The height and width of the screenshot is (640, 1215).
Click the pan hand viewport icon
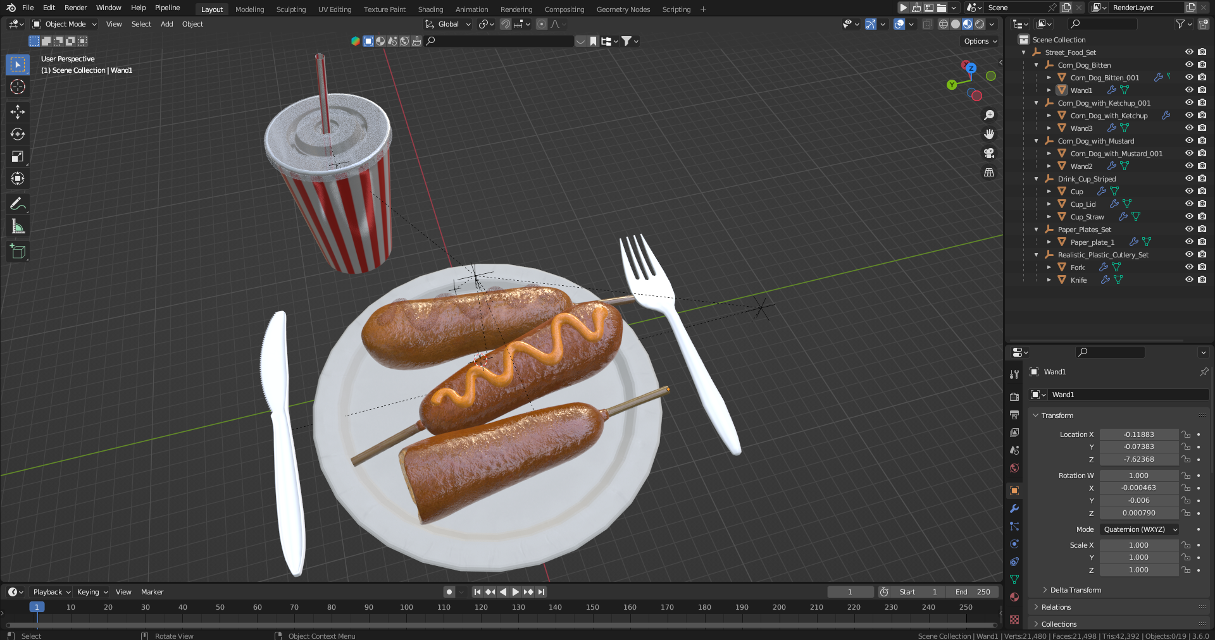coord(989,134)
